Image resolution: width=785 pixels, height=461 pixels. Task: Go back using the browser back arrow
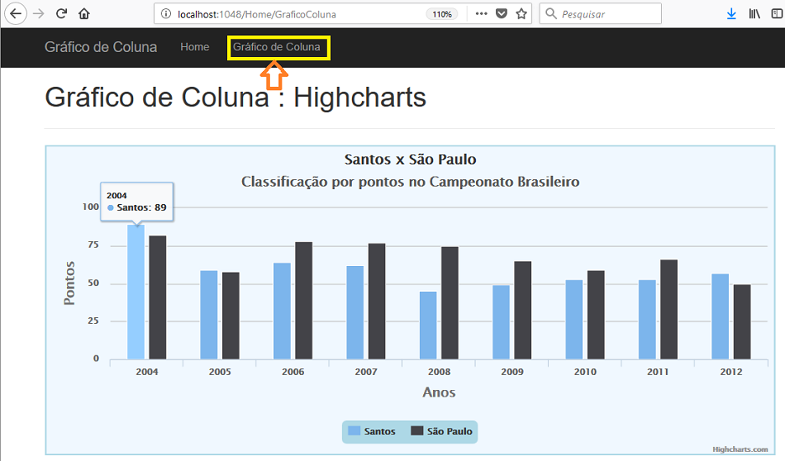click(x=16, y=13)
